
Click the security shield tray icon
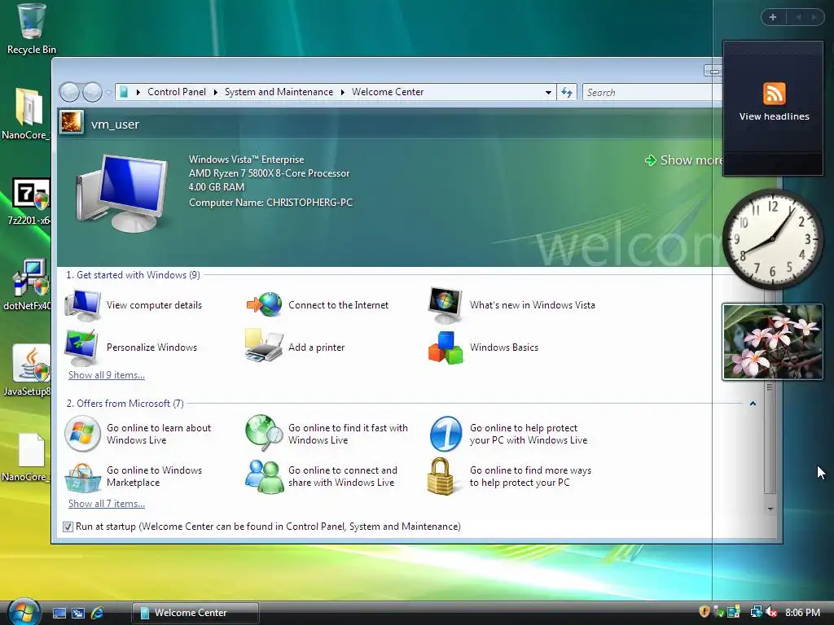click(x=705, y=612)
